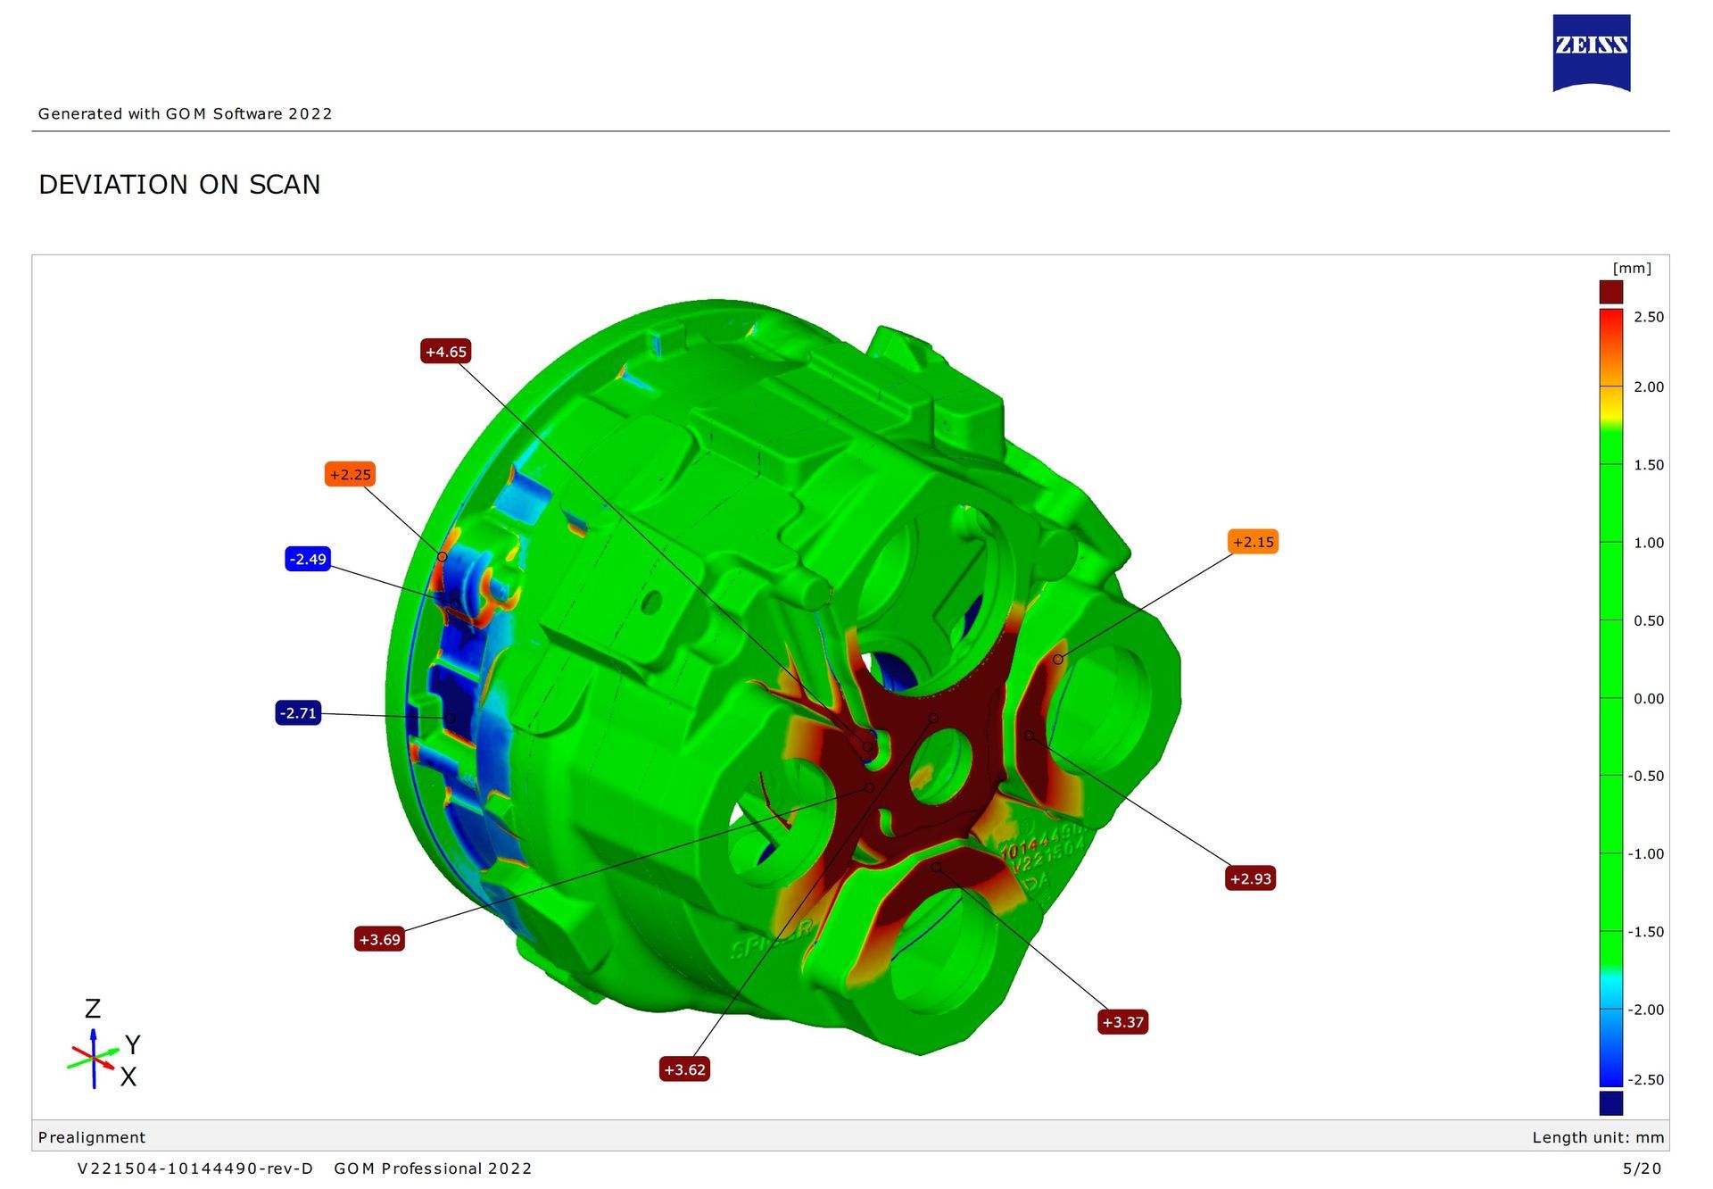
Task: Select the -2.71 deviation label
Action: coord(298,712)
